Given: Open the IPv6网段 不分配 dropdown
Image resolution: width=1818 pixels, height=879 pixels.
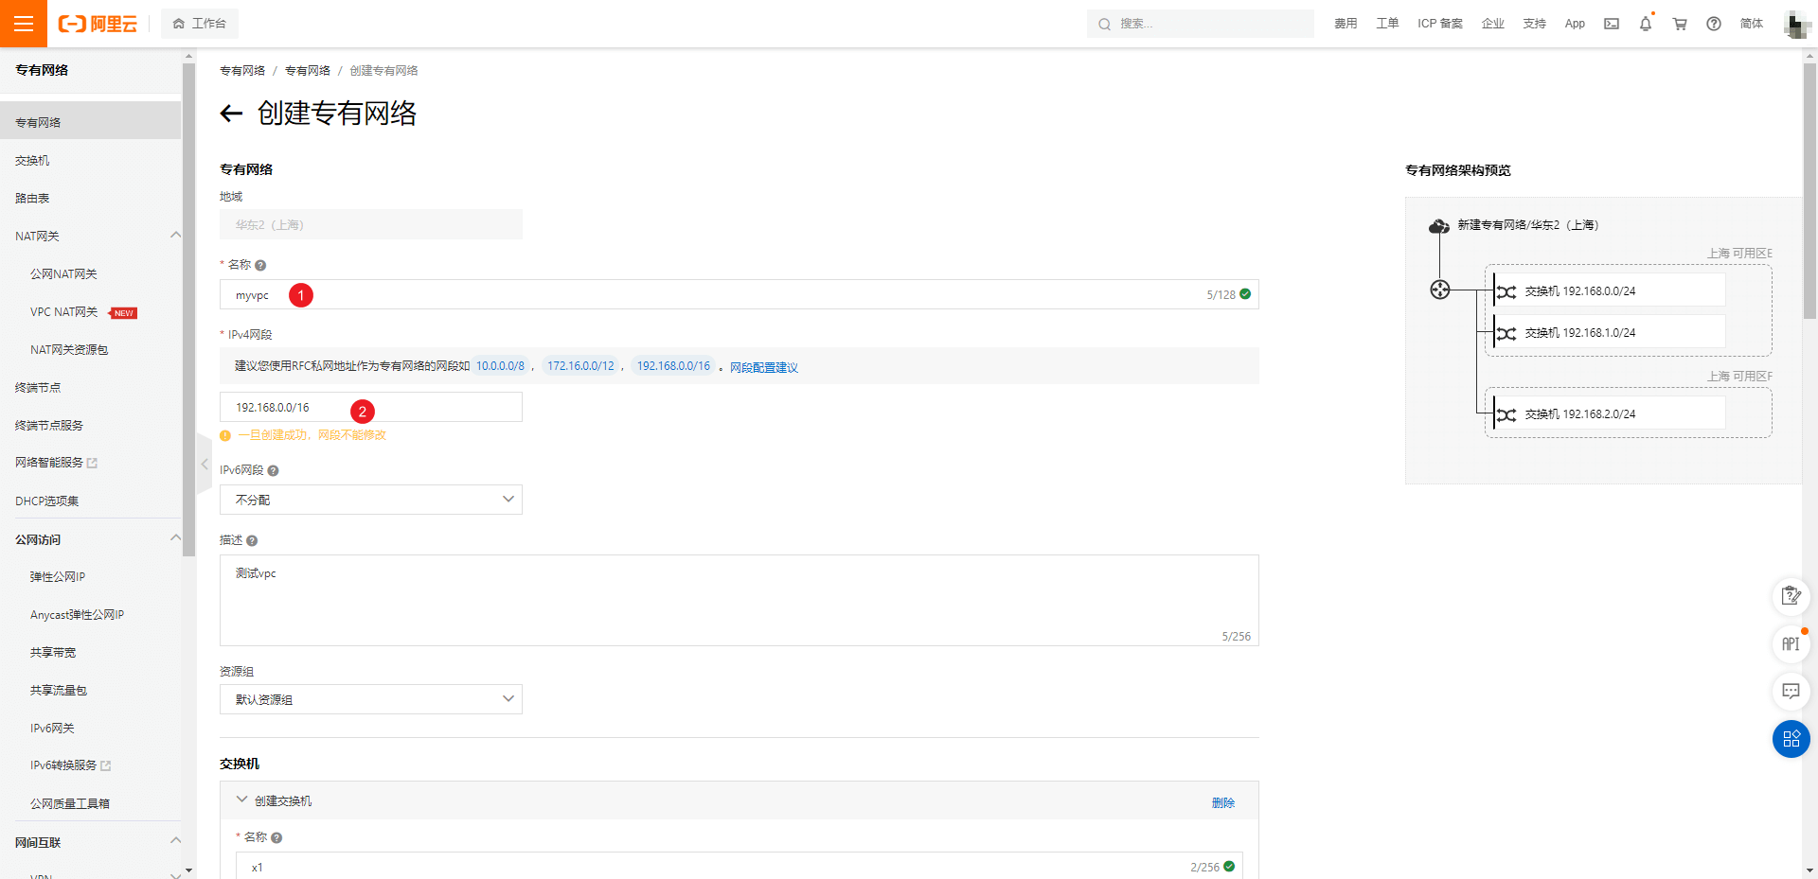Looking at the screenshot, I should pyautogui.click(x=370, y=500).
